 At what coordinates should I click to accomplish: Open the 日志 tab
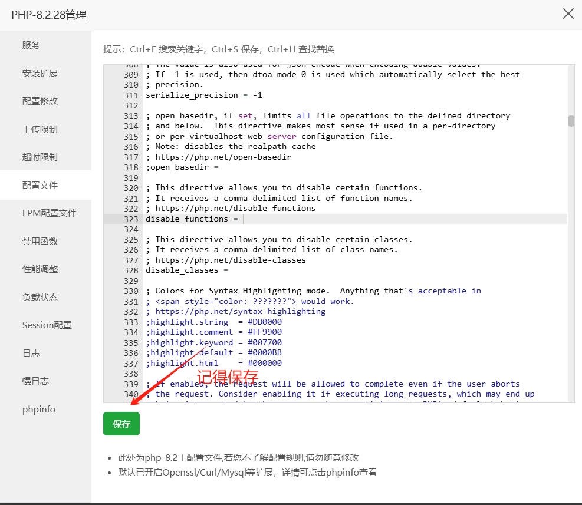31,354
